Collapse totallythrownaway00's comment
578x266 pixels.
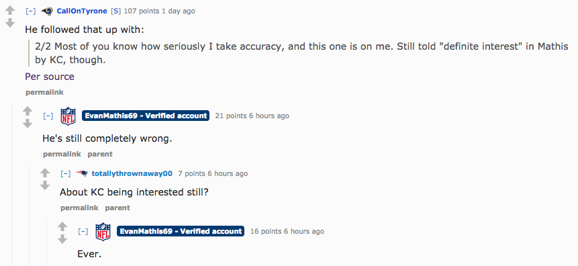pos(66,173)
